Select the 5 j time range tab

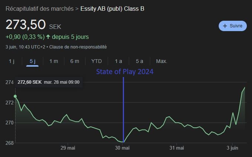[33, 61]
